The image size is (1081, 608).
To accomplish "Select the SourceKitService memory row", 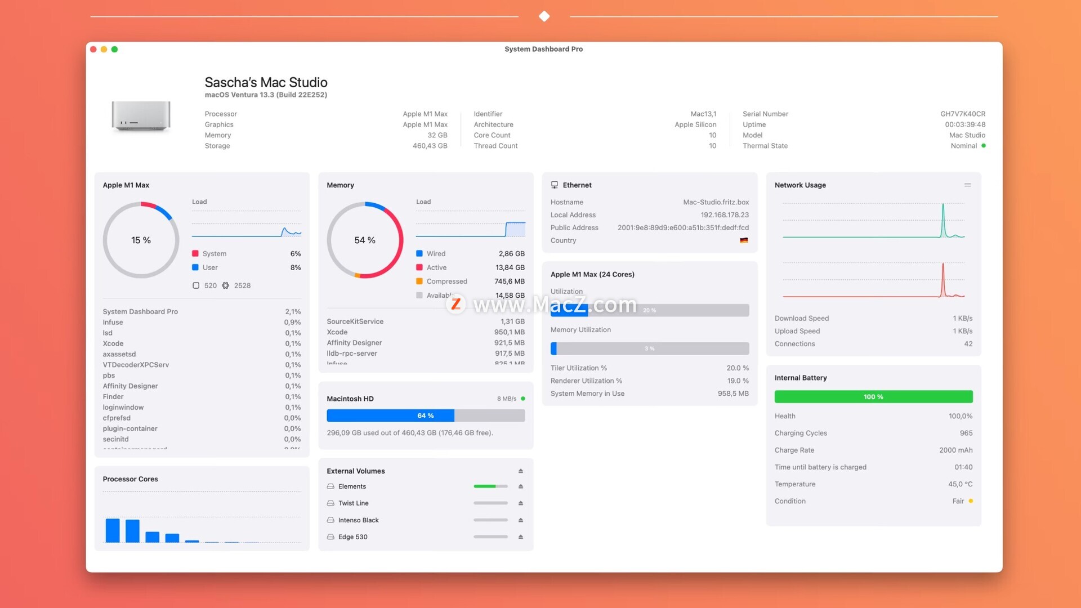I will coord(426,321).
